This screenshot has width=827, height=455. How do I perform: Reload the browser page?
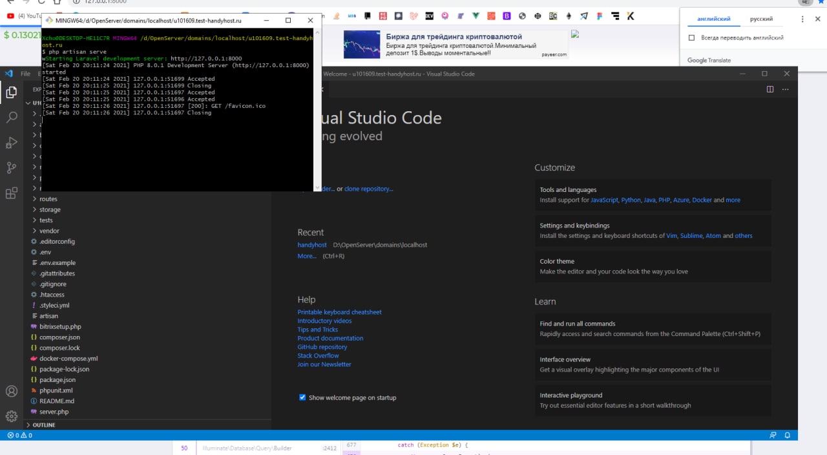41,2
